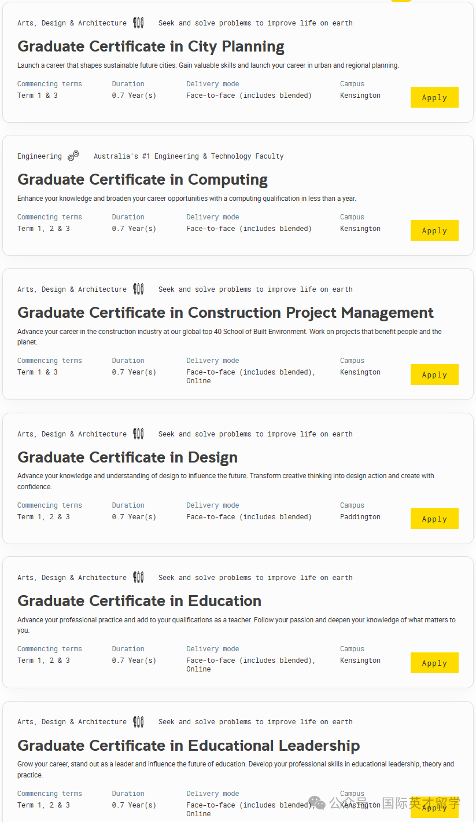Apply for Graduate Certificate in Computing
Screen dimensions: 476x822
434,230
